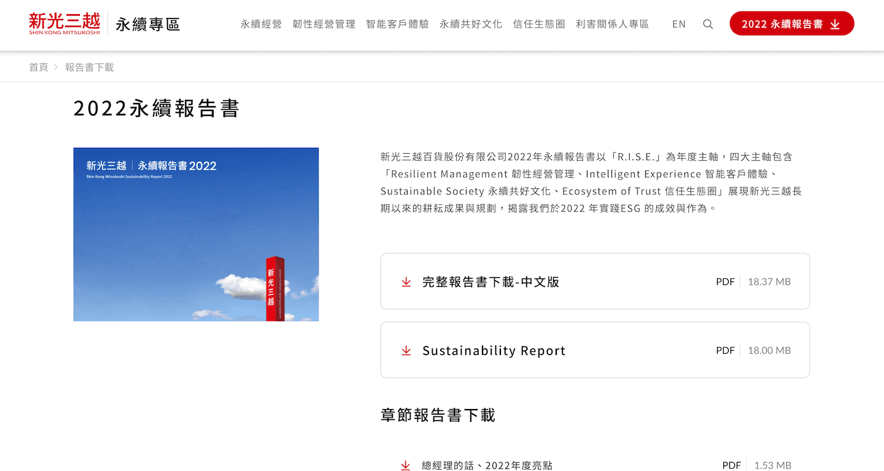Viewport: 884px width, 471px height.
Task: Click download arrow beside Sustainability Report
Action: click(x=406, y=351)
